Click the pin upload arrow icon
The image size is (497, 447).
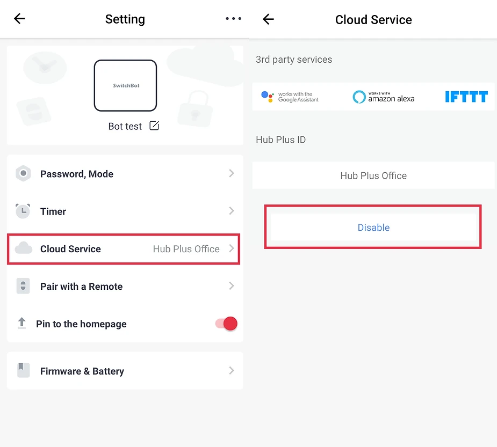coord(21,323)
